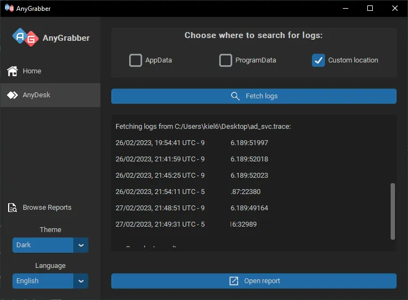Click the AnyDesk diamond icon
This screenshot has height=300, width=408.
point(12,95)
